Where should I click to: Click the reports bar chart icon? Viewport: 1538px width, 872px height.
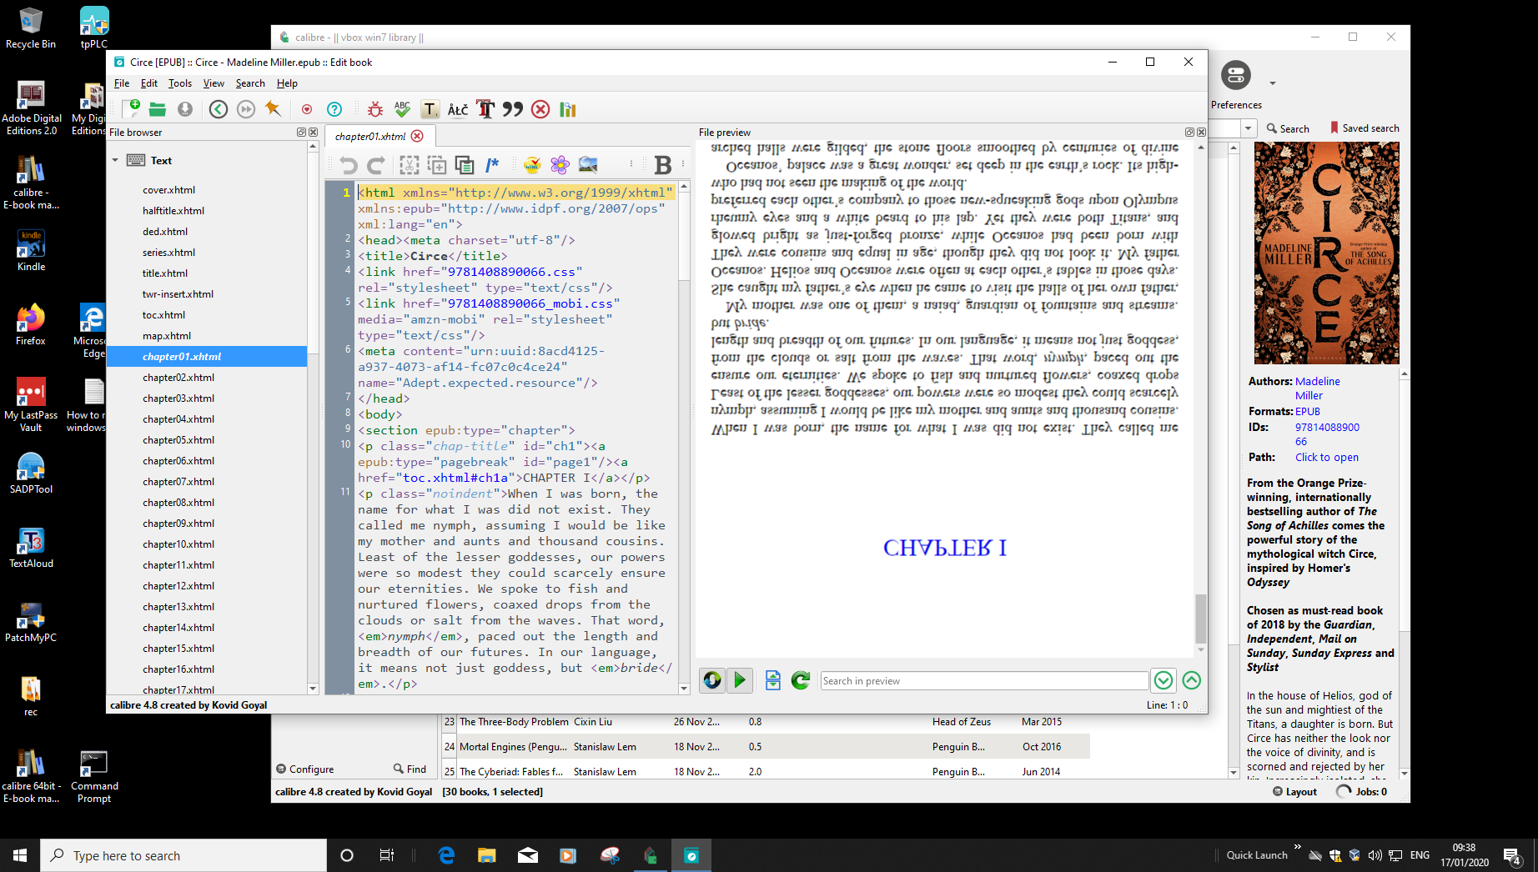coord(568,109)
